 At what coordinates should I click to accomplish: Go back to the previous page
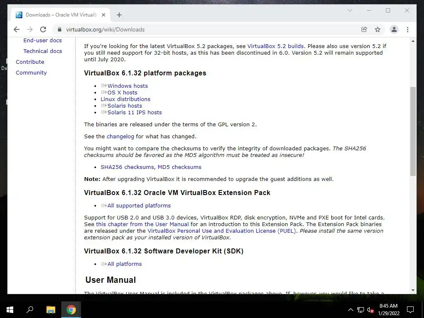click(17, 29)
